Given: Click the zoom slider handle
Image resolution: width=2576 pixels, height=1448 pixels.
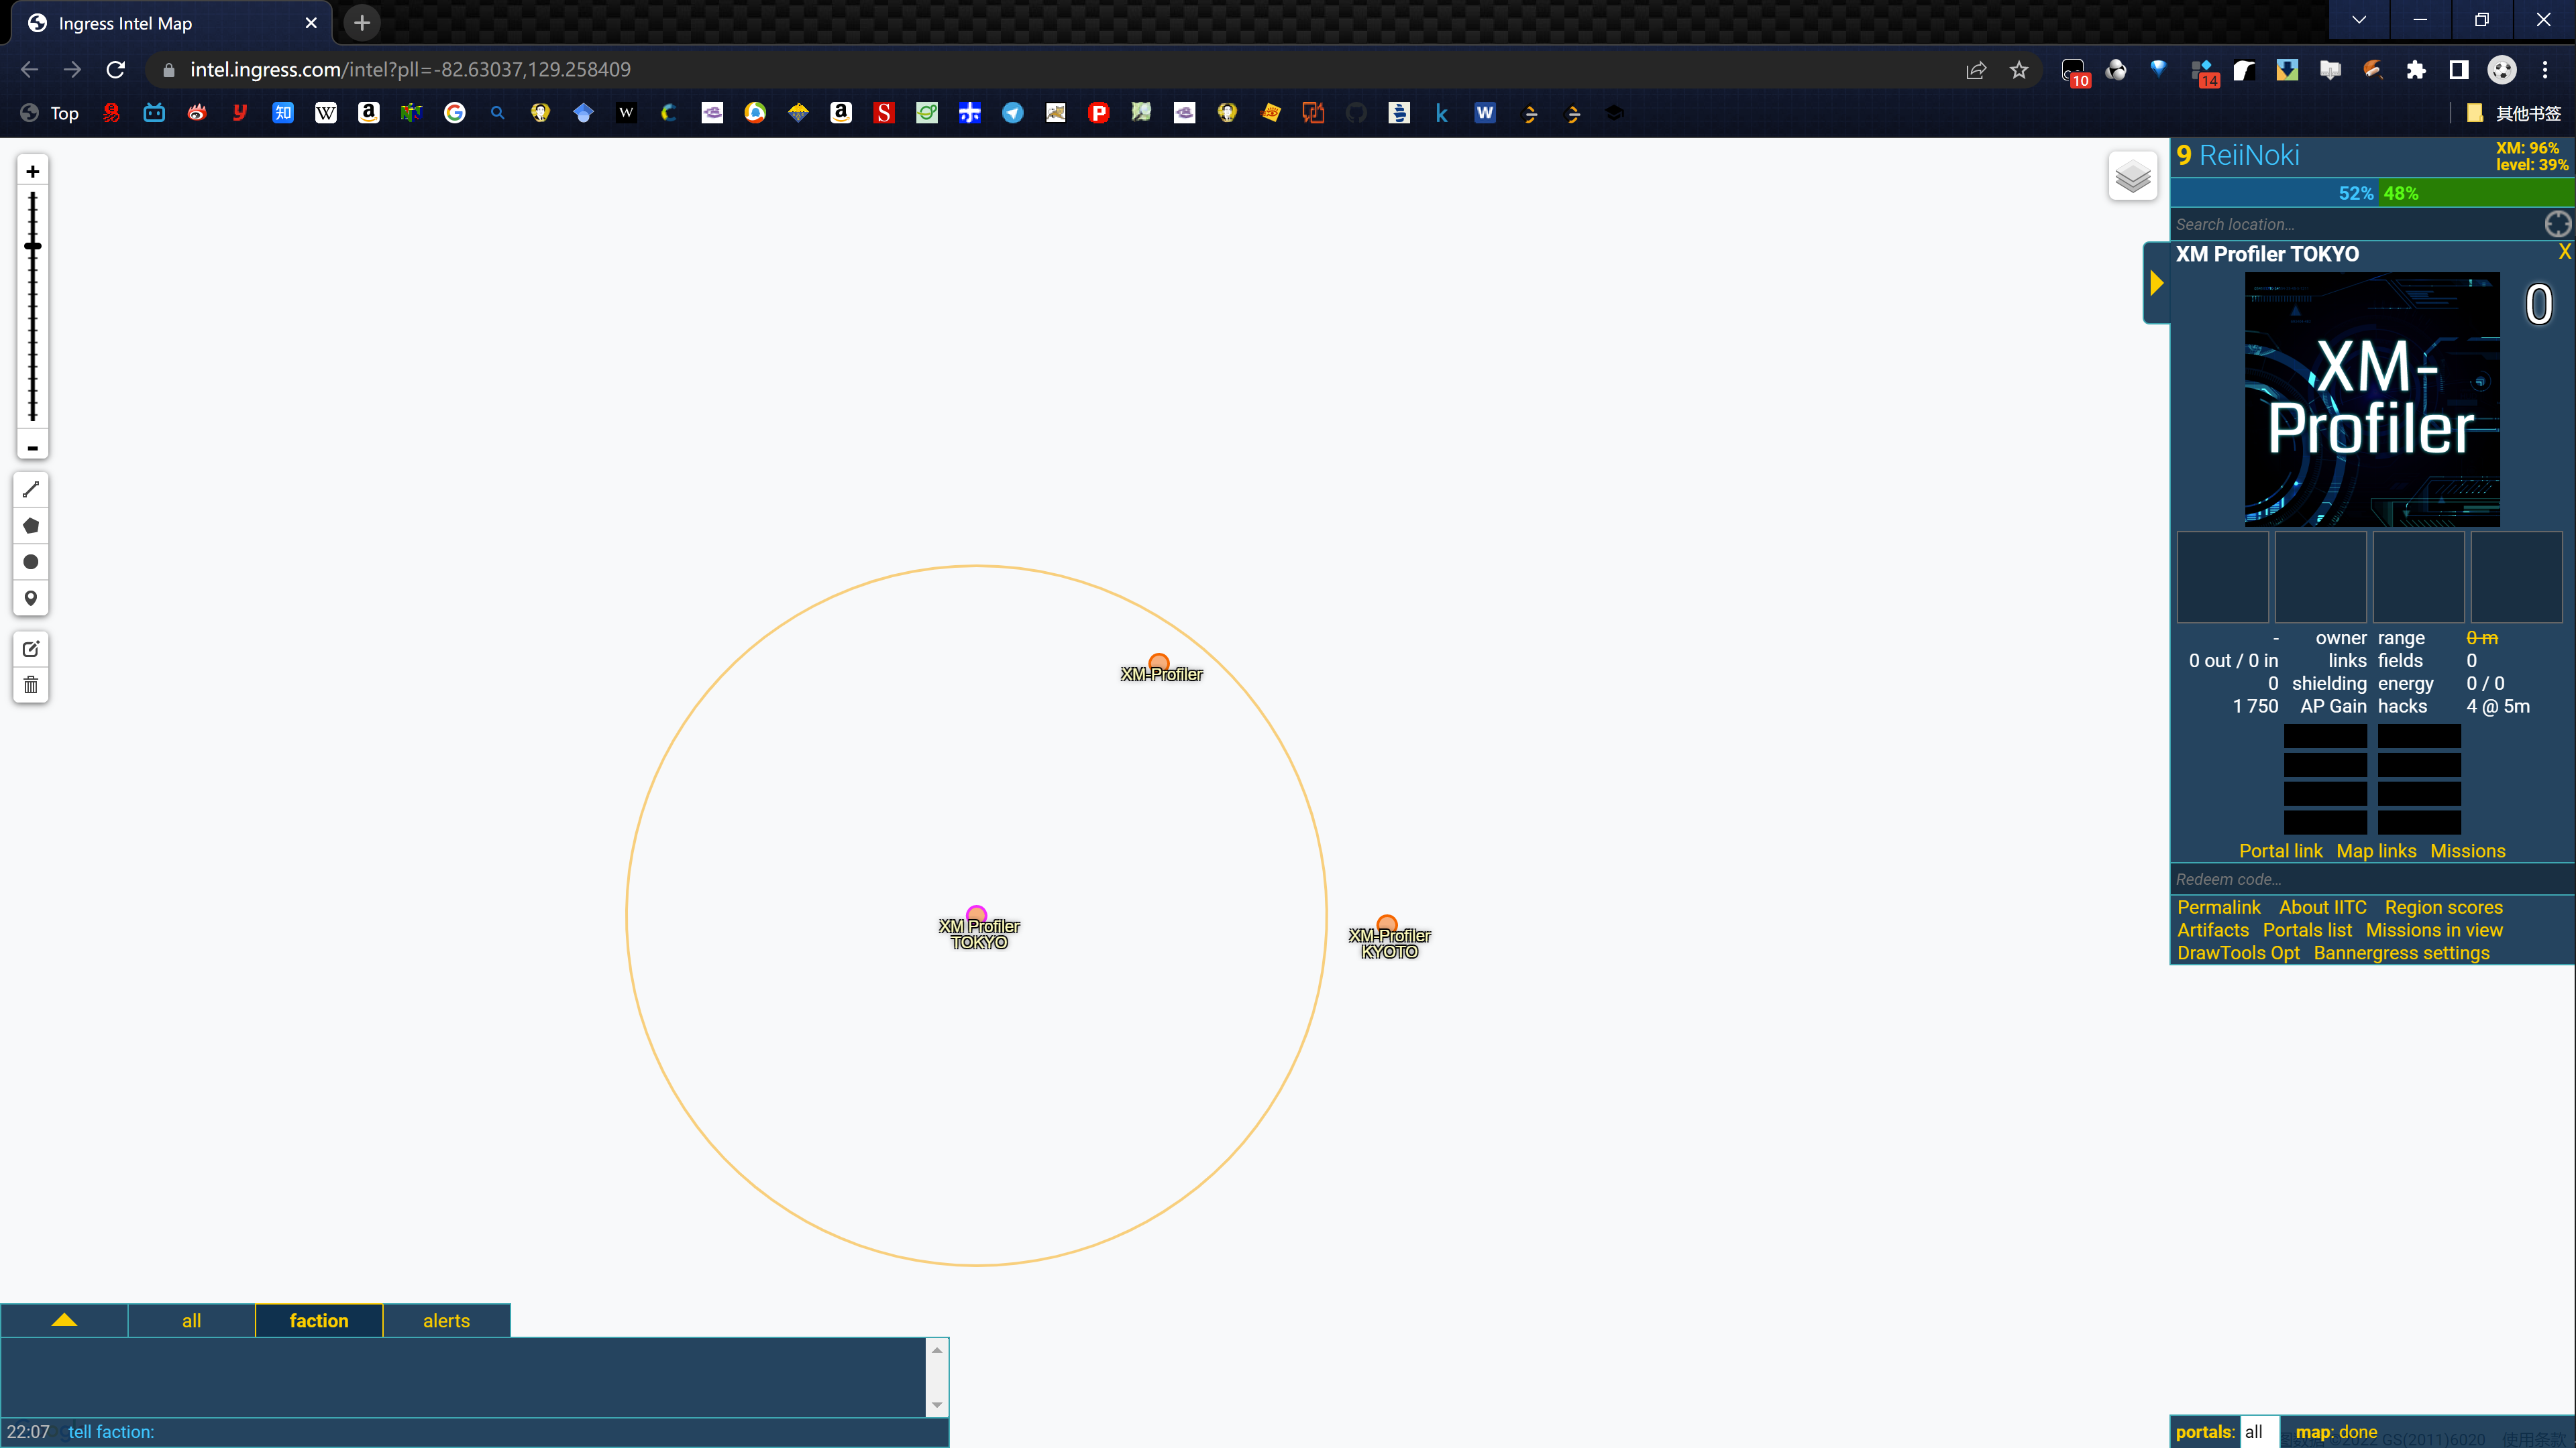Looking at the screenshot, I should pyautogui.click(x=33, y=246).
